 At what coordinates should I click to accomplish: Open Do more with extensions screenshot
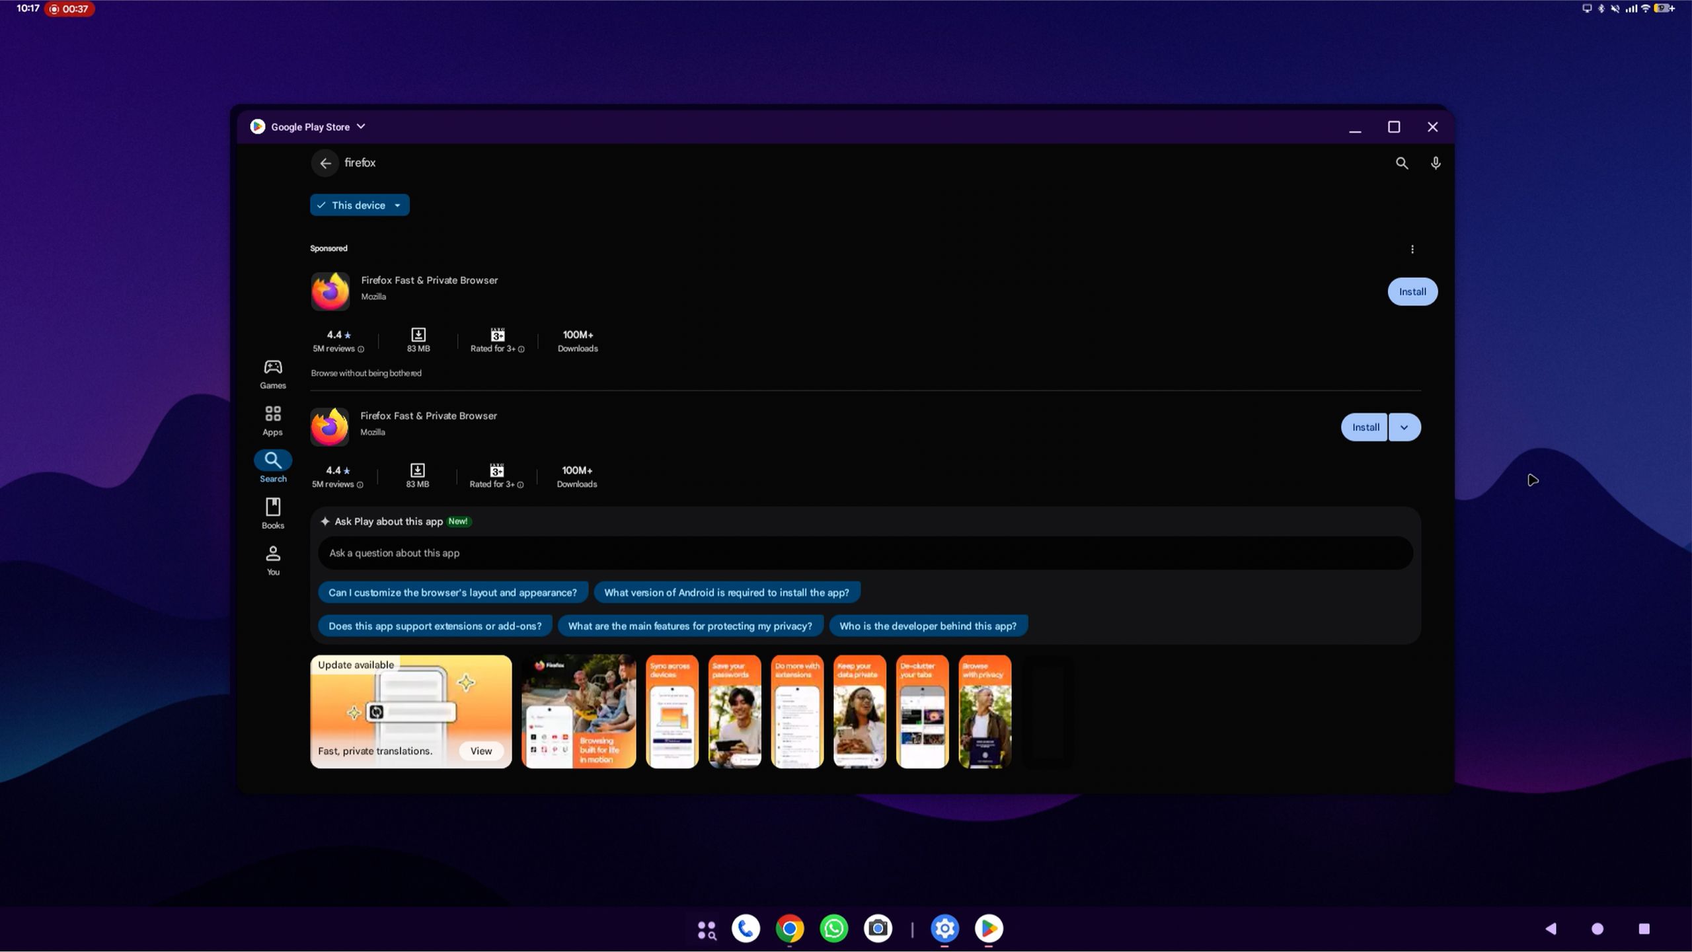pyautogui.click(x=797, y=712)
